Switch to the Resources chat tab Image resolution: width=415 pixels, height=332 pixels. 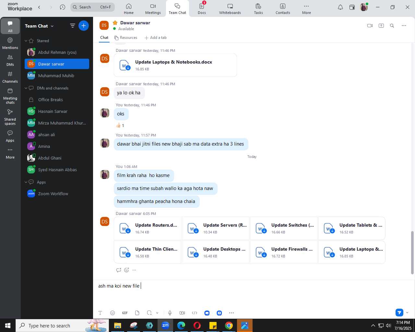[126, 38]
